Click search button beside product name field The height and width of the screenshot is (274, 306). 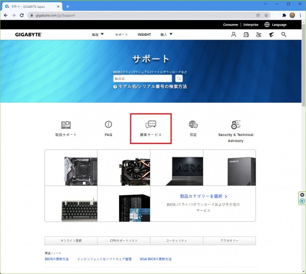click(179, 79)
